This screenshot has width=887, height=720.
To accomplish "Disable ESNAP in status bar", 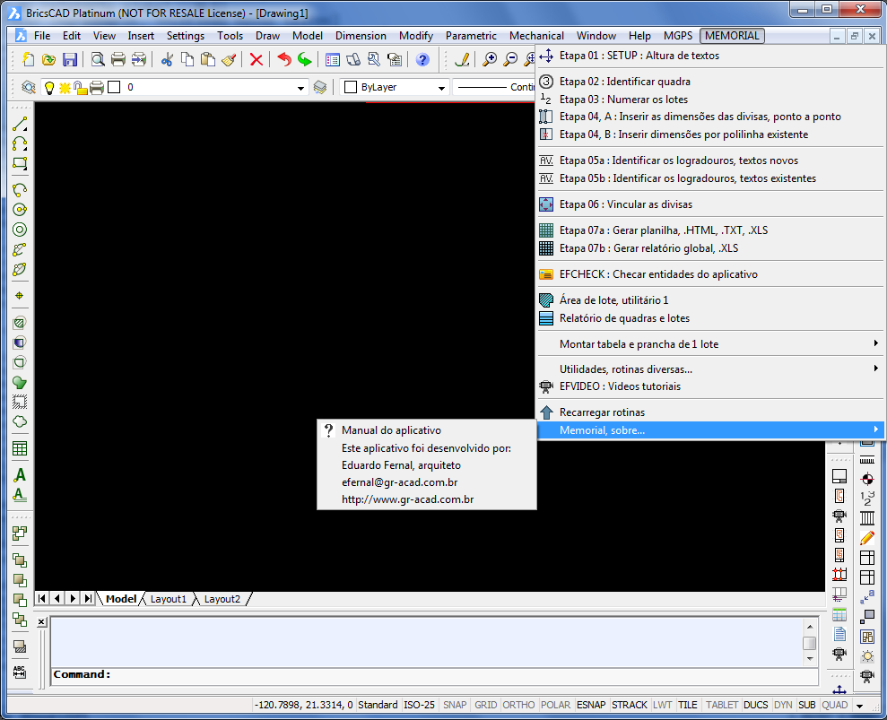I will tap(590, 705).
